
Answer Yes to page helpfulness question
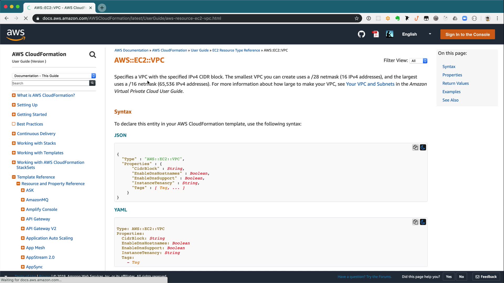click(449, 277)
